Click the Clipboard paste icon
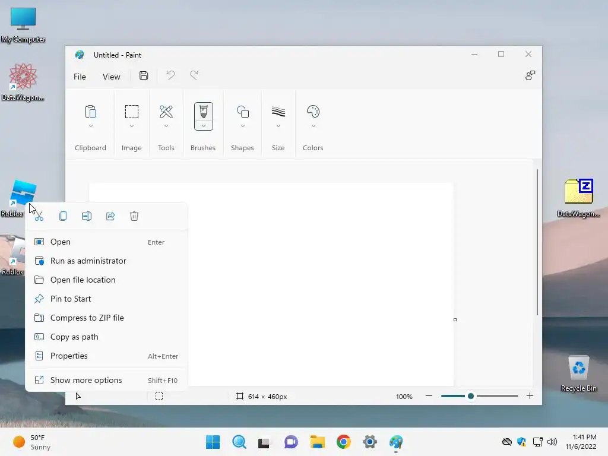The height and width of the screenshot is (456, 608). click(x=90, y=112)
